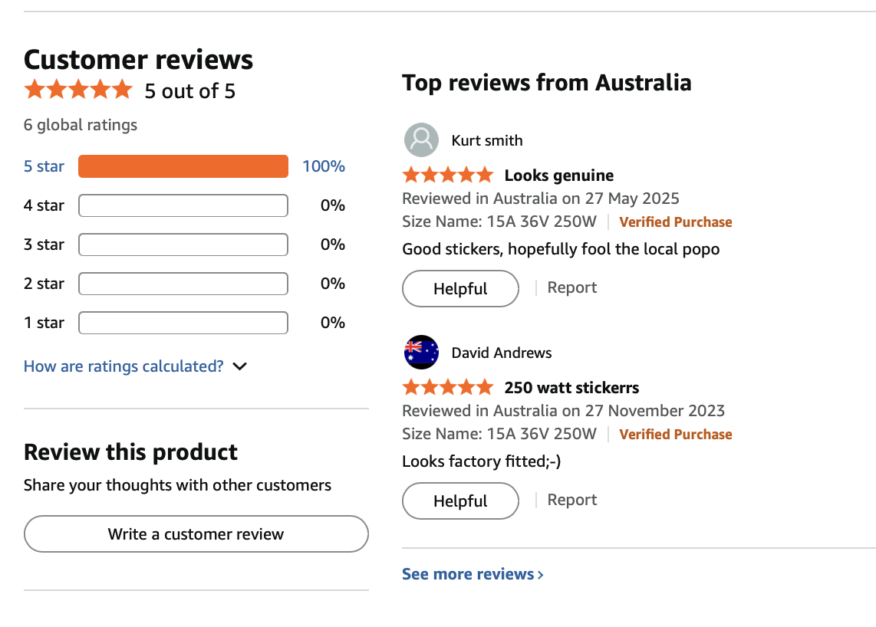The width and height of the screenshot is (876, 627).
Task: Open the 5 star ratings filter
Action: [44, 166]
